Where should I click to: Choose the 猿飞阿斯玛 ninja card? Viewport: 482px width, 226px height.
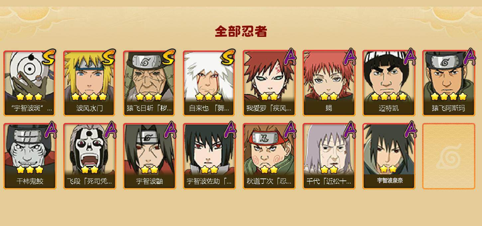point(448,83)
